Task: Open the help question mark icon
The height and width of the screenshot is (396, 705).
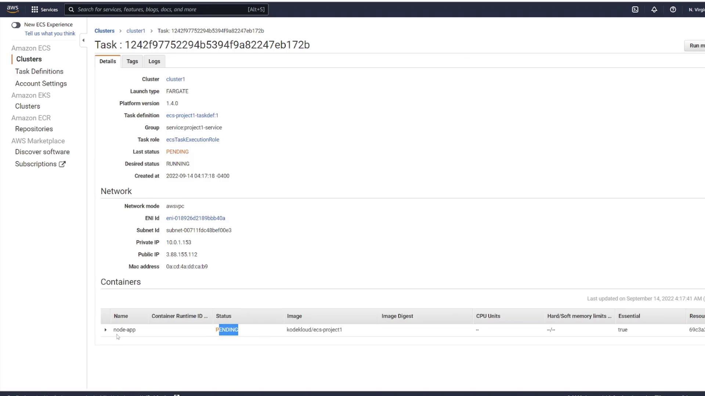Action: 673,10
